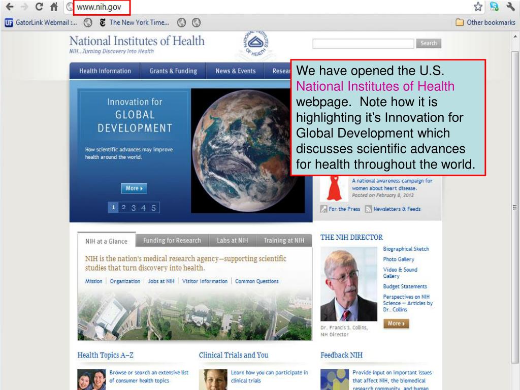
Task: Bookmark this page with the star icon
Action: point(478,6)
